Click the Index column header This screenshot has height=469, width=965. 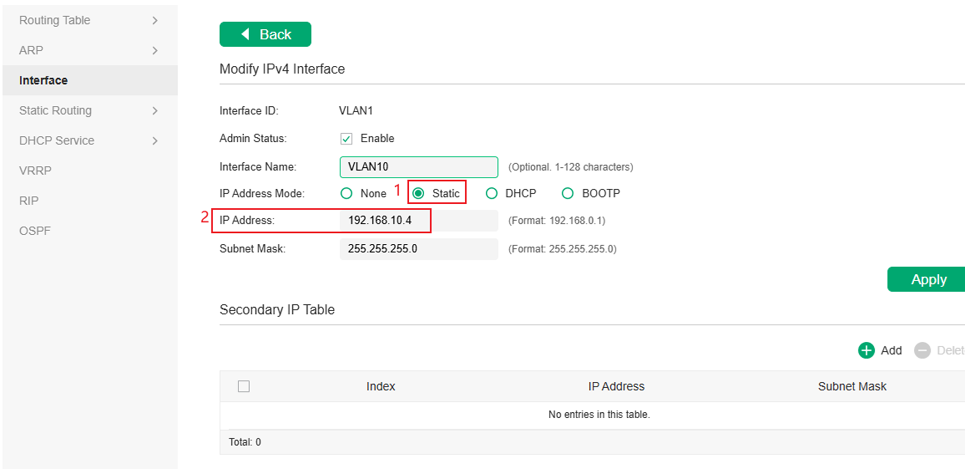380,386
